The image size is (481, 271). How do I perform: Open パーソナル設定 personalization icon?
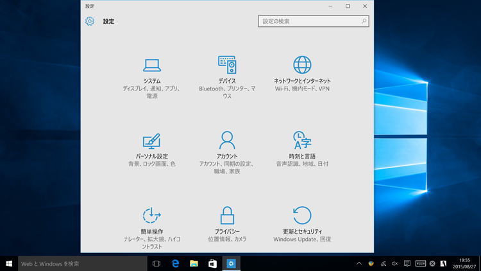(x=152, y=141)
